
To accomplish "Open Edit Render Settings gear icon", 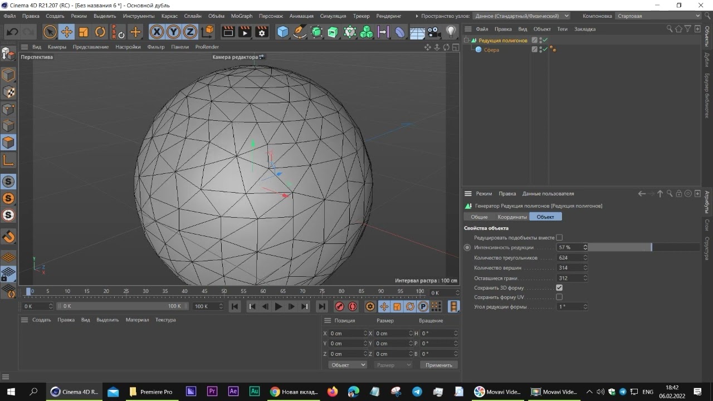I will pyautogui.click(x=262, y=32).
